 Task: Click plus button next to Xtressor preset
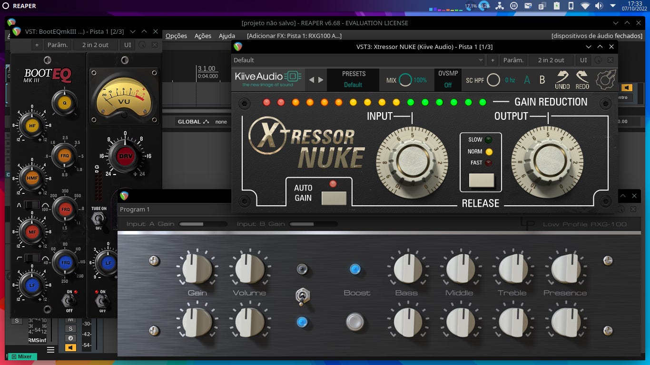point(492,60)
